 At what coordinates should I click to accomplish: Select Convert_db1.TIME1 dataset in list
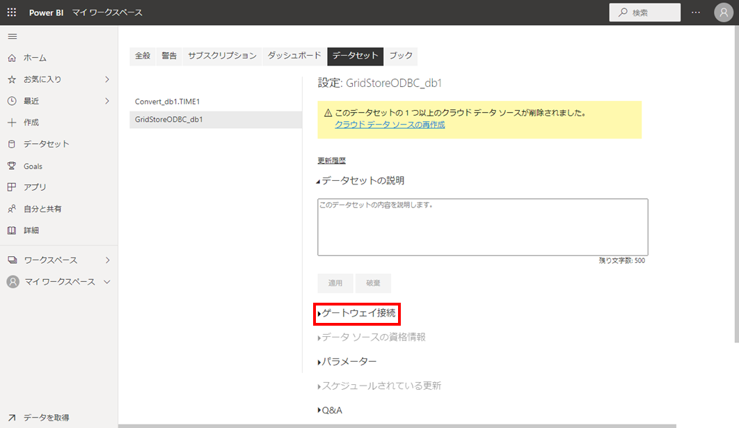(168, 102)
